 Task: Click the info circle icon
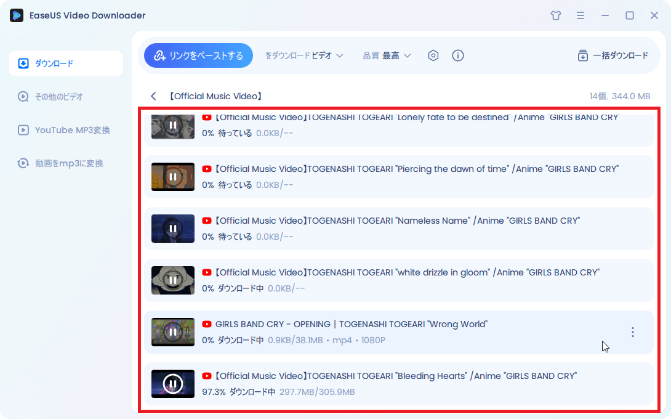458,55
